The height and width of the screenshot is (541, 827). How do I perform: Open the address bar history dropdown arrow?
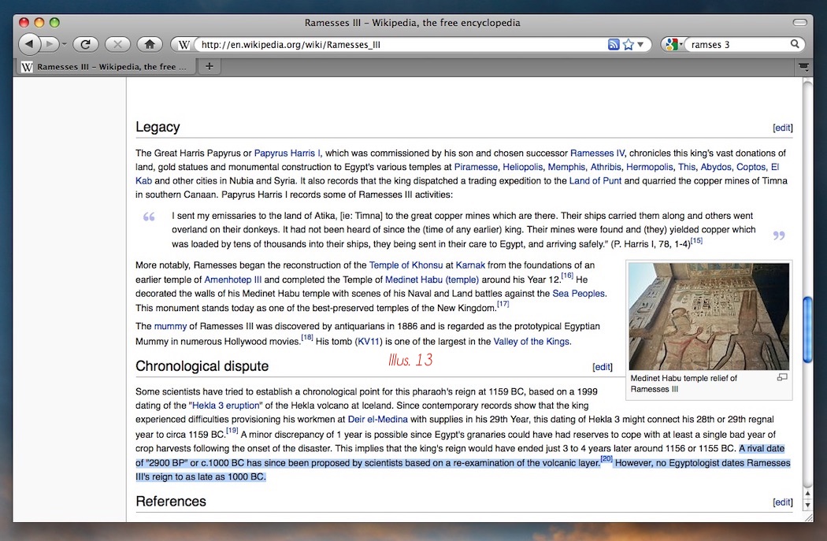tap(640, 45)
